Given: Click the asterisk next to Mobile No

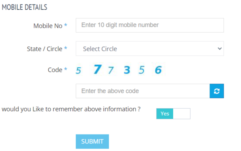Looking at the screenshot, I should point(66,25).
